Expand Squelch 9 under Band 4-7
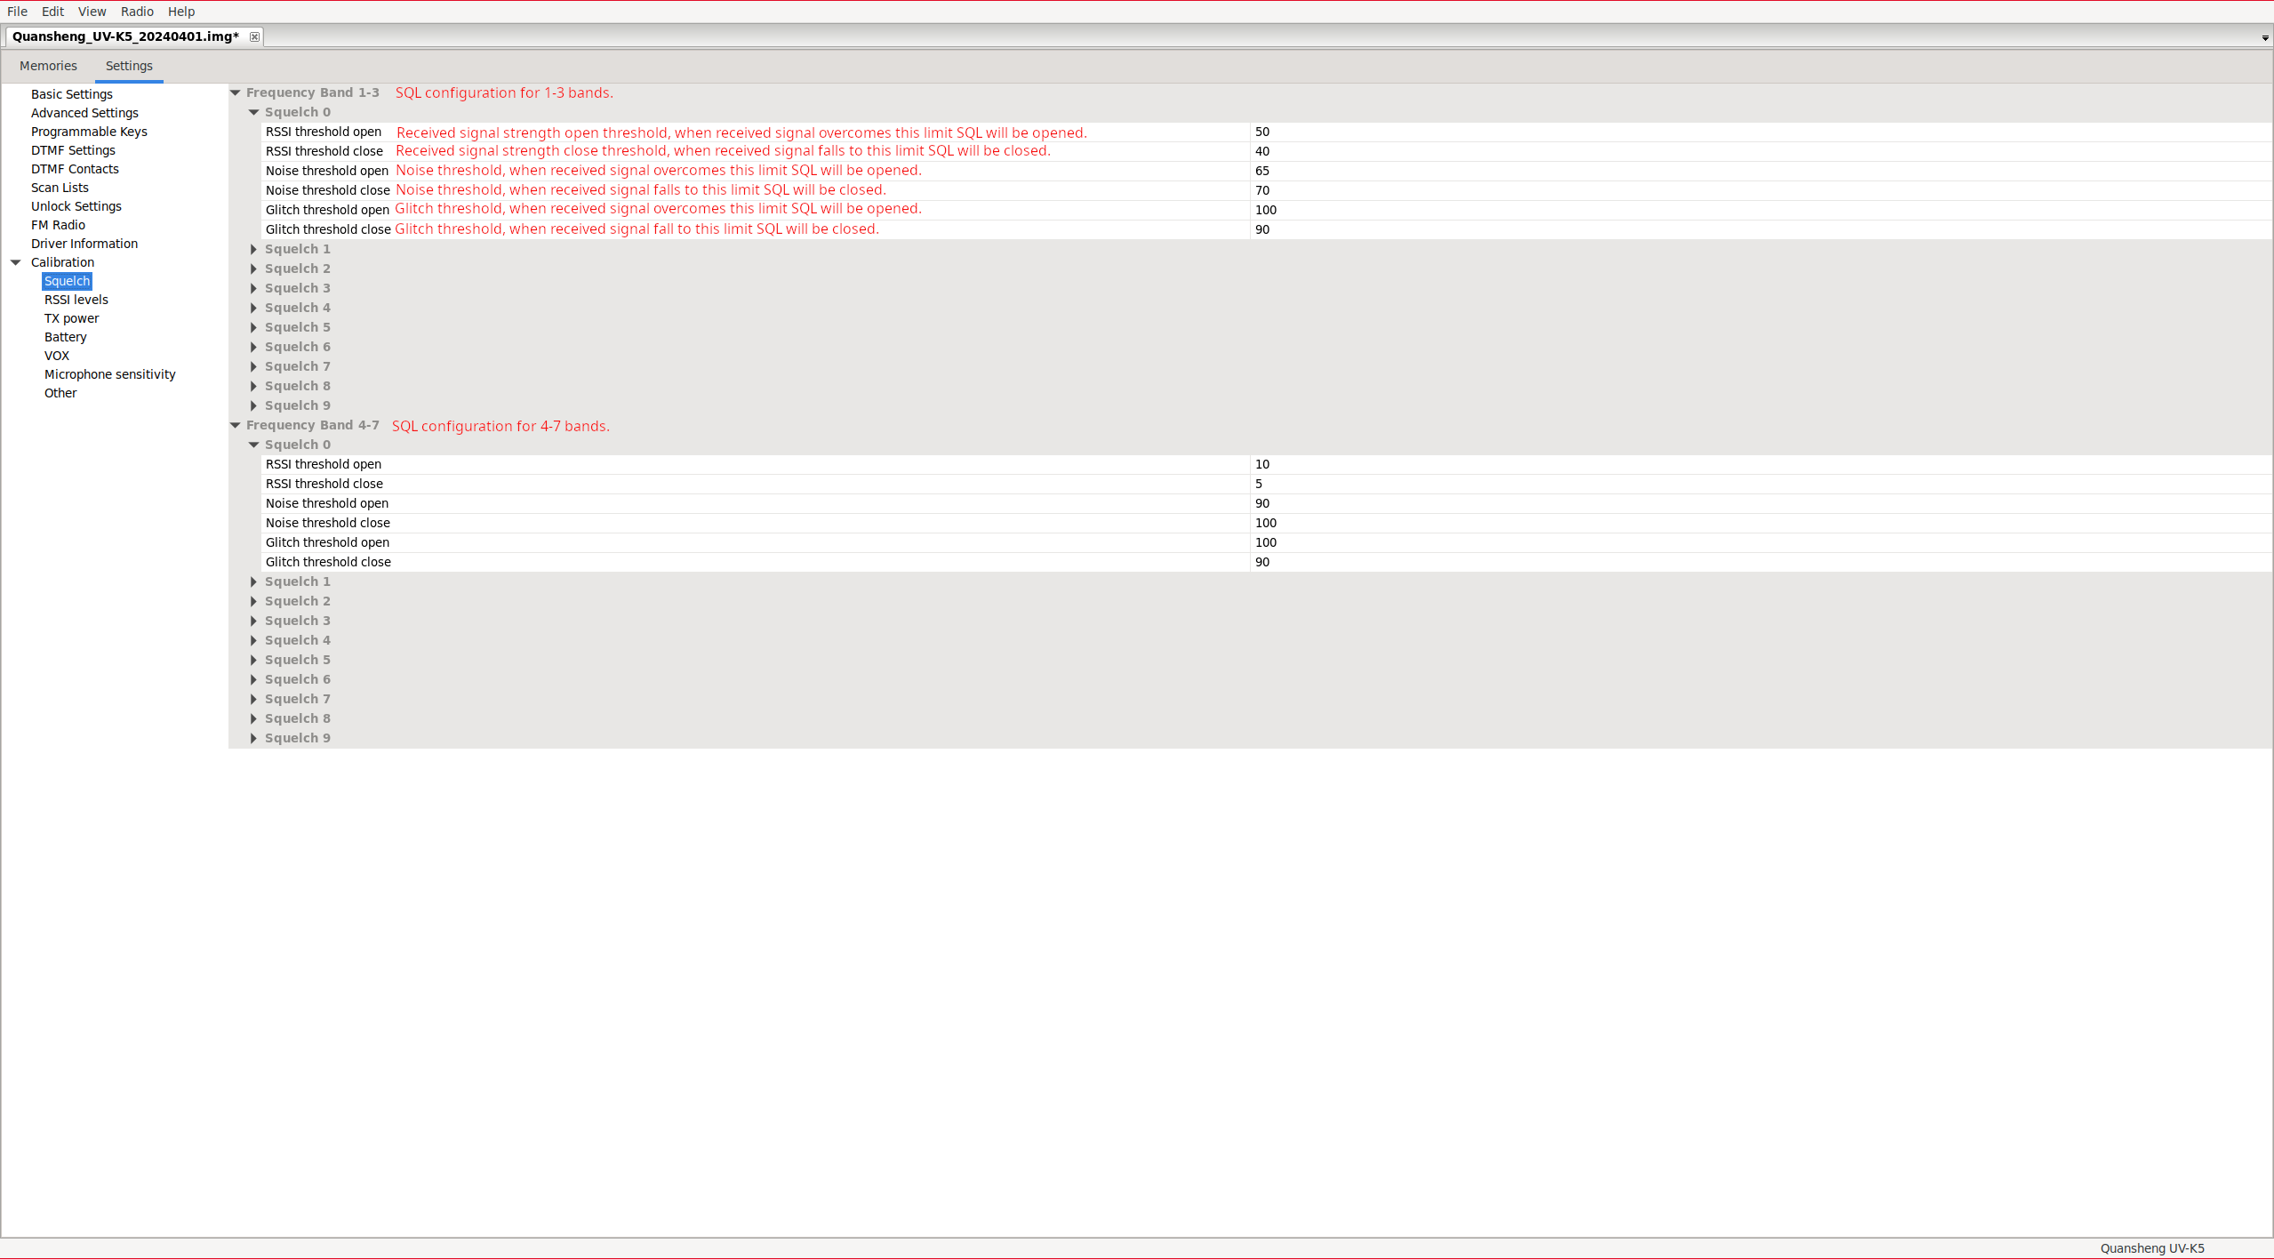 [x=253, y=738]
